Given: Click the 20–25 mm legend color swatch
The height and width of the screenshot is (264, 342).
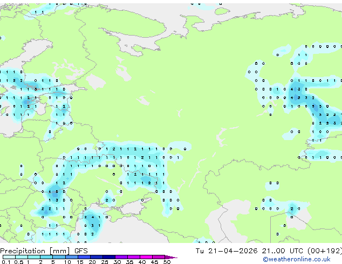Looking at the screenshot, I should [x=96, y=257].
